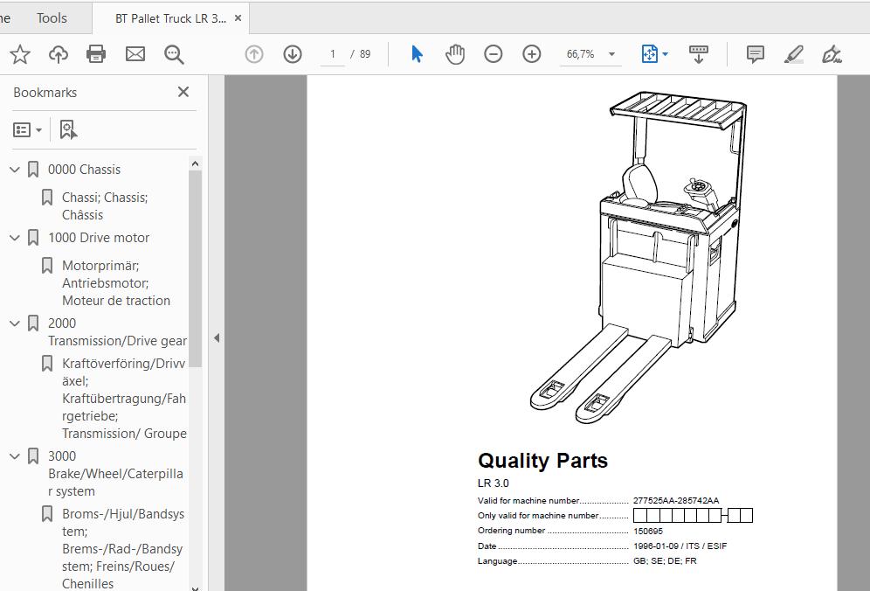This screenshot has height=591, width=870.
Task: Open the 1000 Drive motor bookmark
Action: tap(99, 238)
